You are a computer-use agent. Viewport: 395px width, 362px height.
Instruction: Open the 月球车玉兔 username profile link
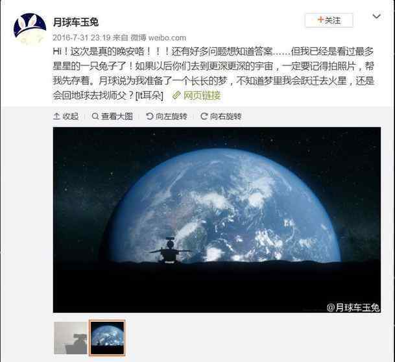76,22
